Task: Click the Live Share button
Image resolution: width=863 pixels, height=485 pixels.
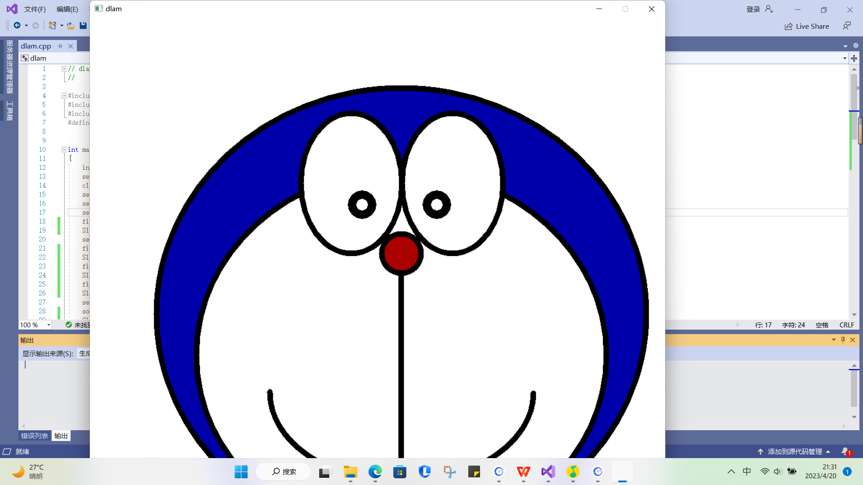Action: [x=807, y=26]
